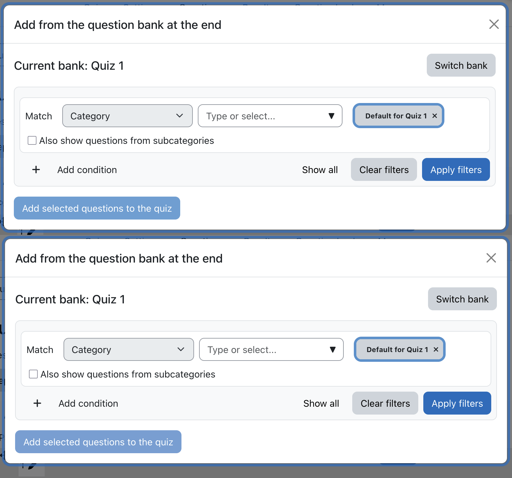This screenshot has height=478, width=512.
Task: Close the lower question bank dialog
Action: tap(491, 258)
